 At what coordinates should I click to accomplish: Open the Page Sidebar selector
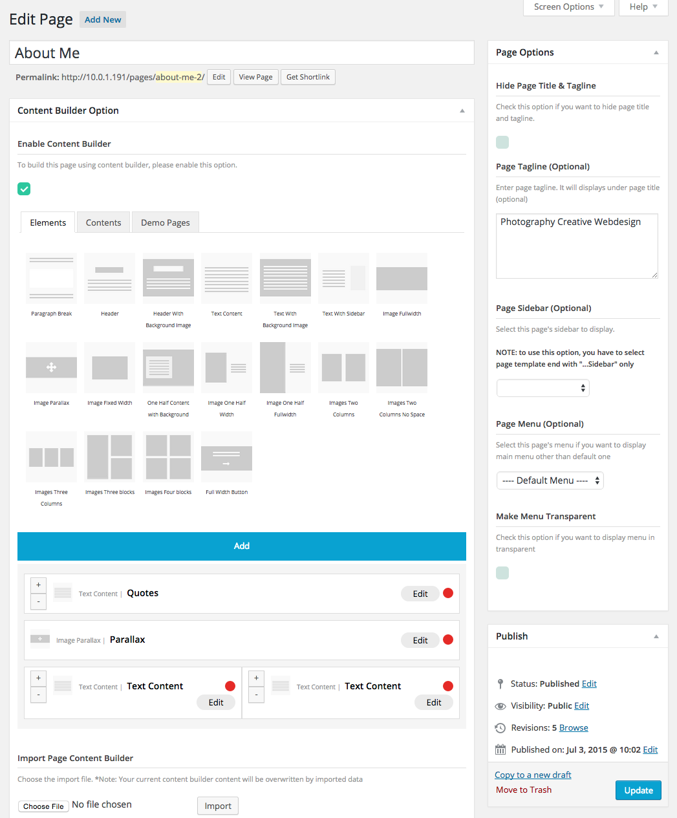coord(543,388)
